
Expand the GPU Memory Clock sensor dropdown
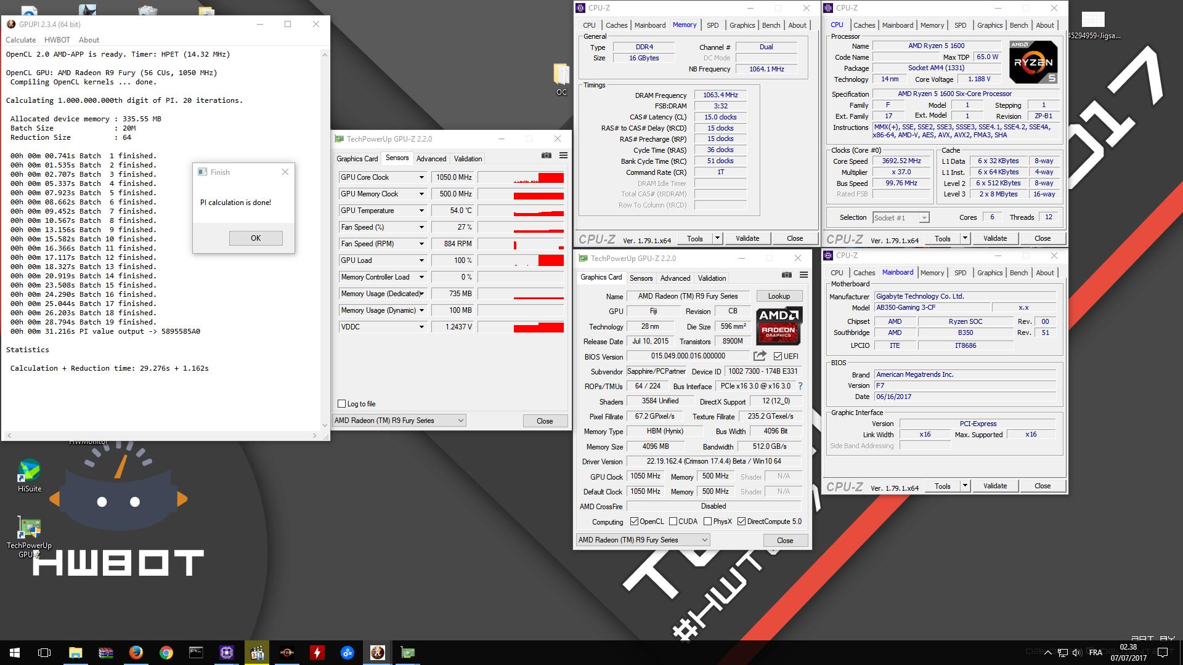tap(421, 194)
